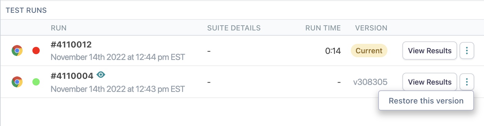View Results for run #4110004
The width and height of the screenshot is (484, 126).
[x=429, y=82]
